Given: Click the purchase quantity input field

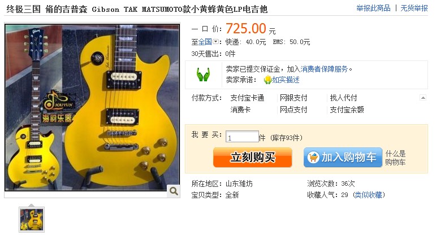Looking at the screenshot, I should coord(242,137).
